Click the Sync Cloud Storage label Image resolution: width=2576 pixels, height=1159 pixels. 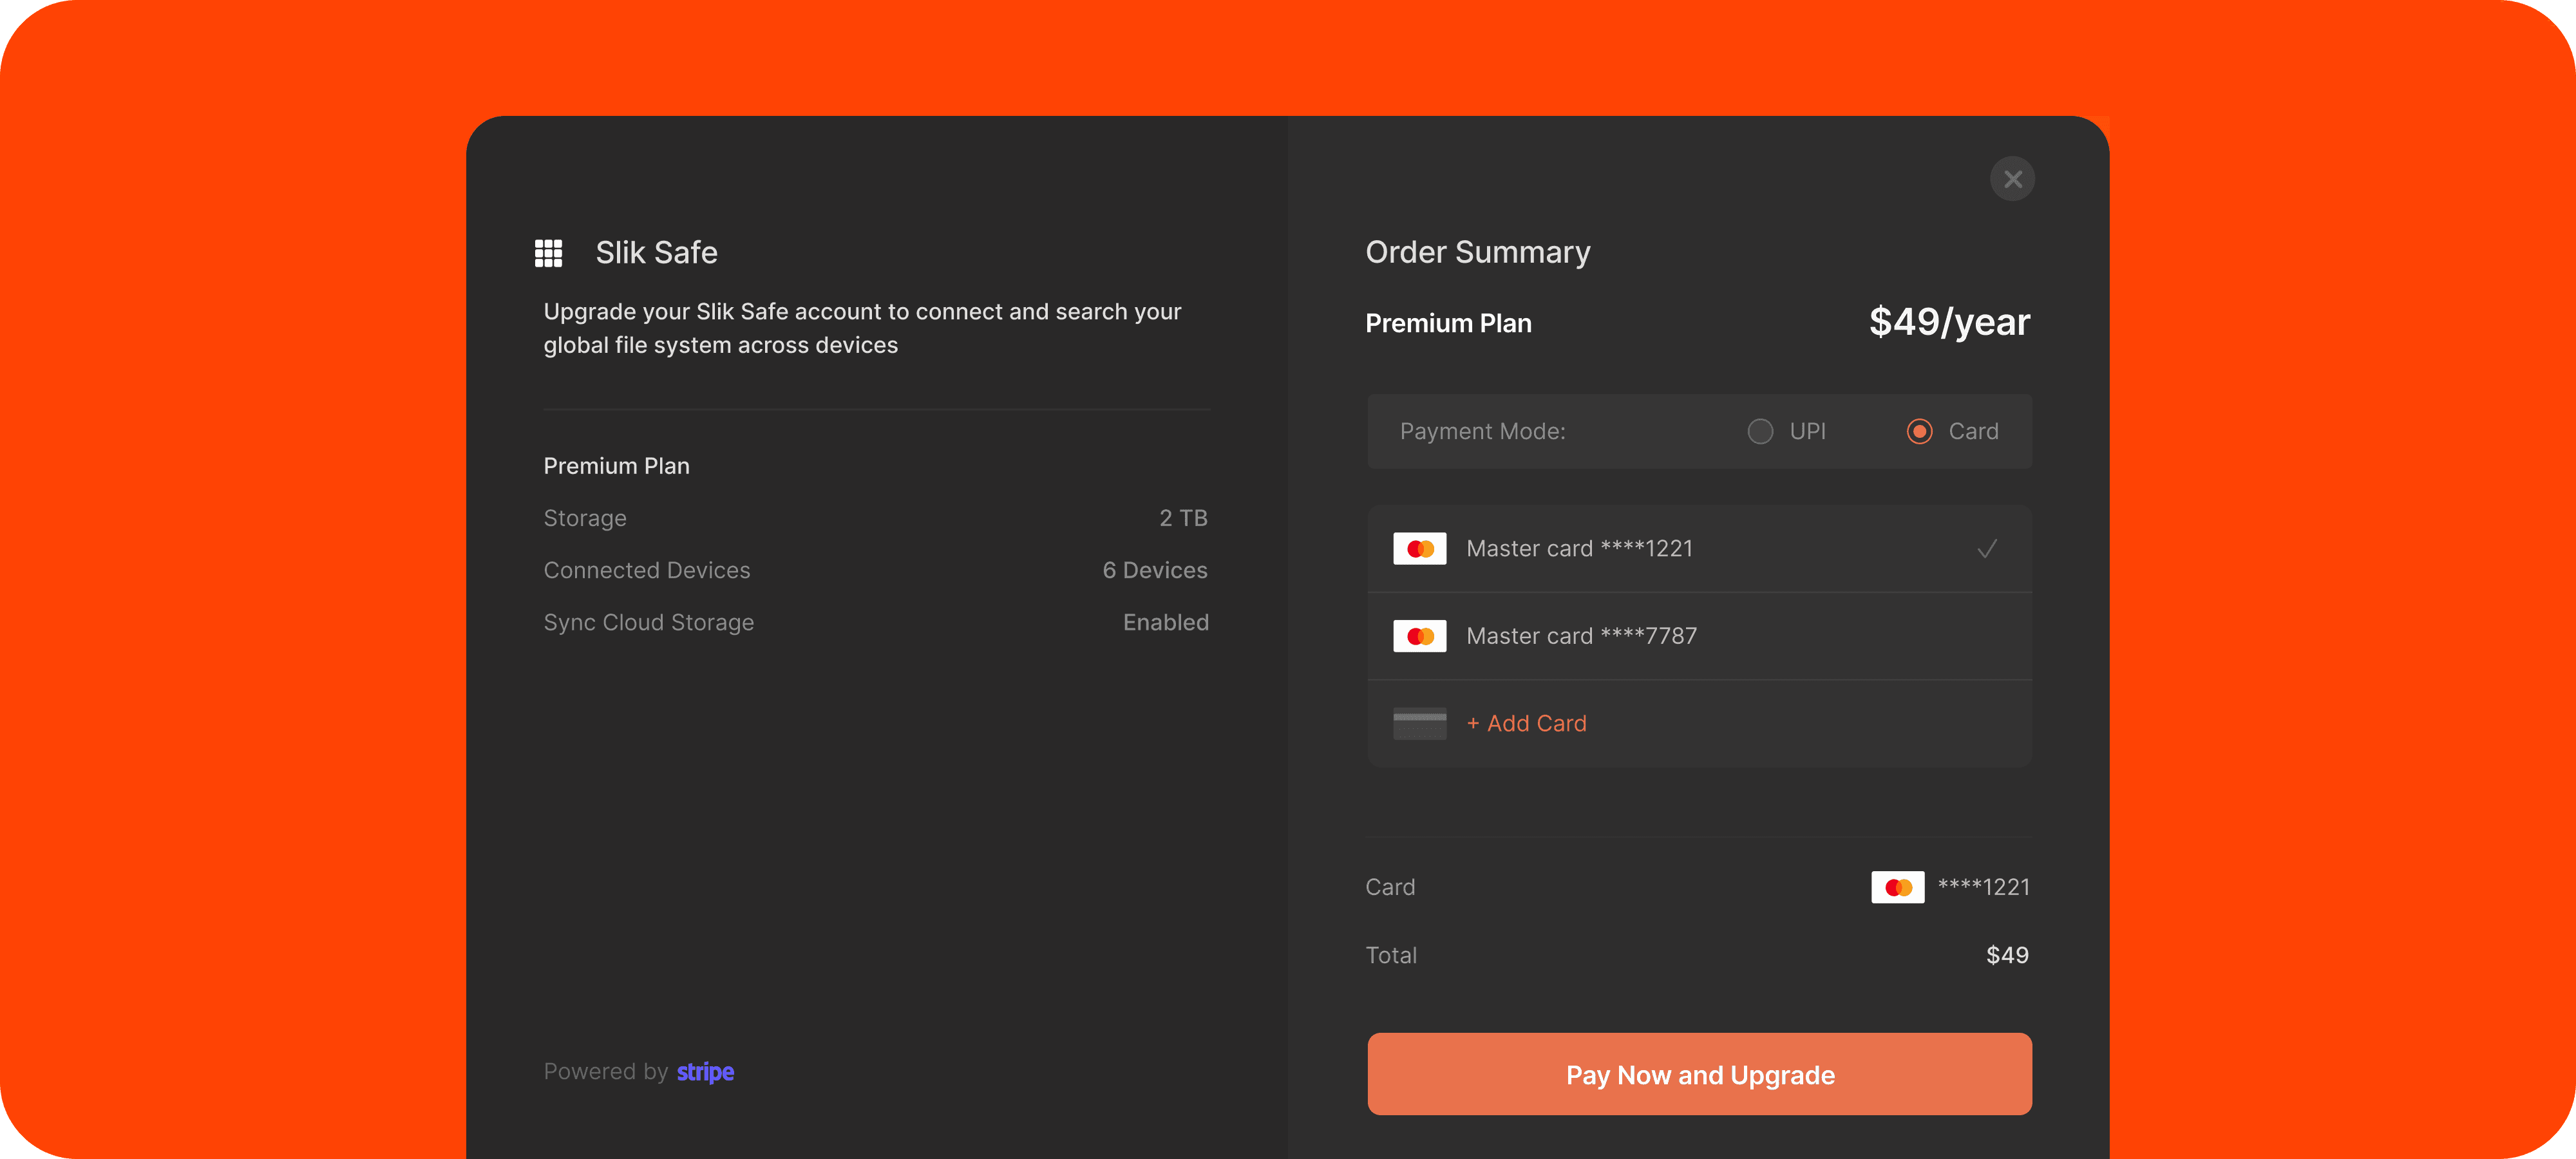pyautogui.click(x=648, y=622)
